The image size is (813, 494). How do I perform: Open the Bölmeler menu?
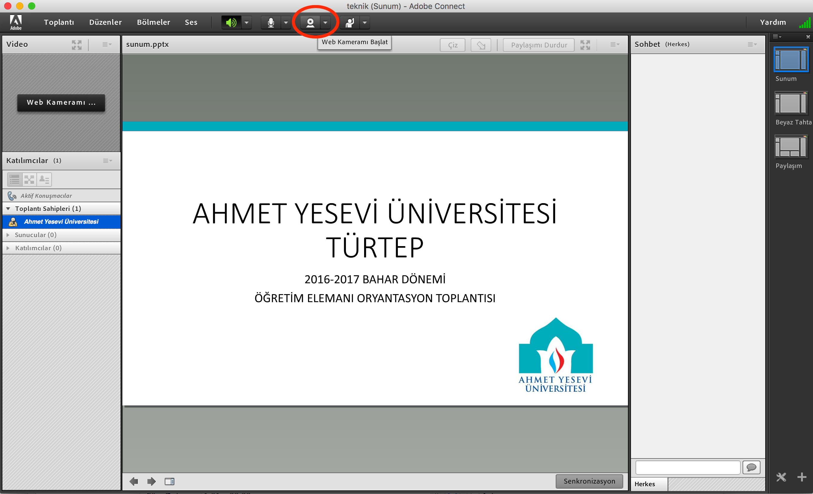tap(154, 22)
